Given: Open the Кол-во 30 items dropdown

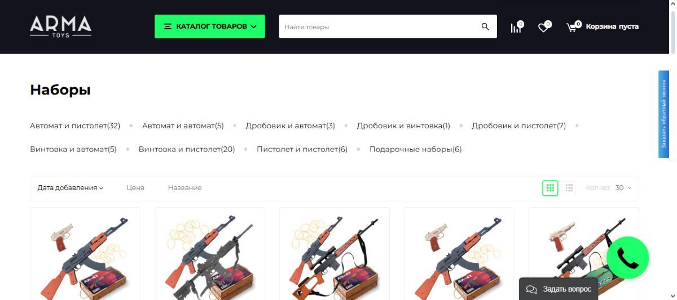Looking at the screenshot, I should (609, 188).
